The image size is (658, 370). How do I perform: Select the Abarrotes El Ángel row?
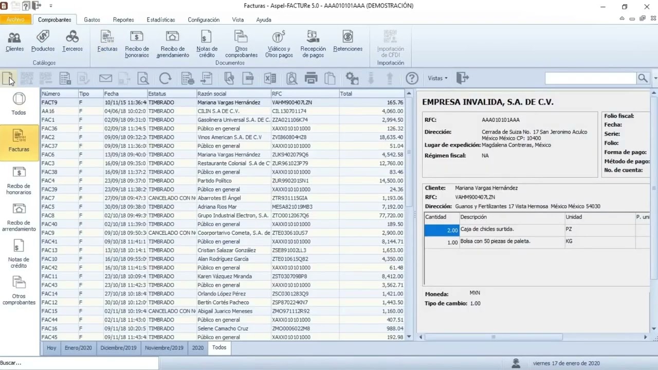pos(223,198)
